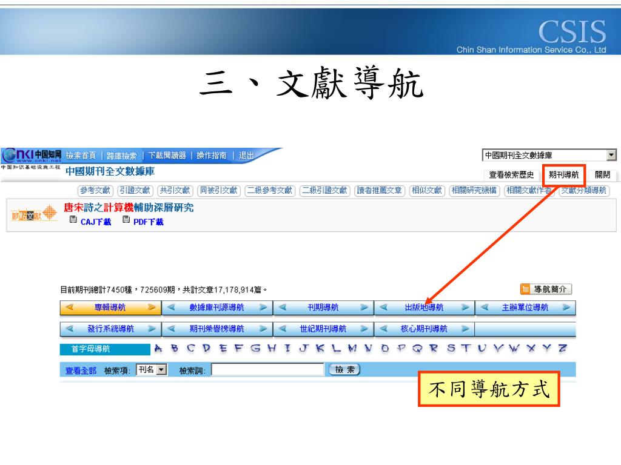Click the floppy disk icon beside CAJ下載
The height and width of the screenshot is (465, 621).
pos(73,219)
